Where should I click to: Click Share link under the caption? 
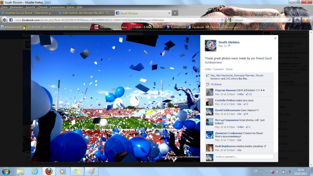229,69
